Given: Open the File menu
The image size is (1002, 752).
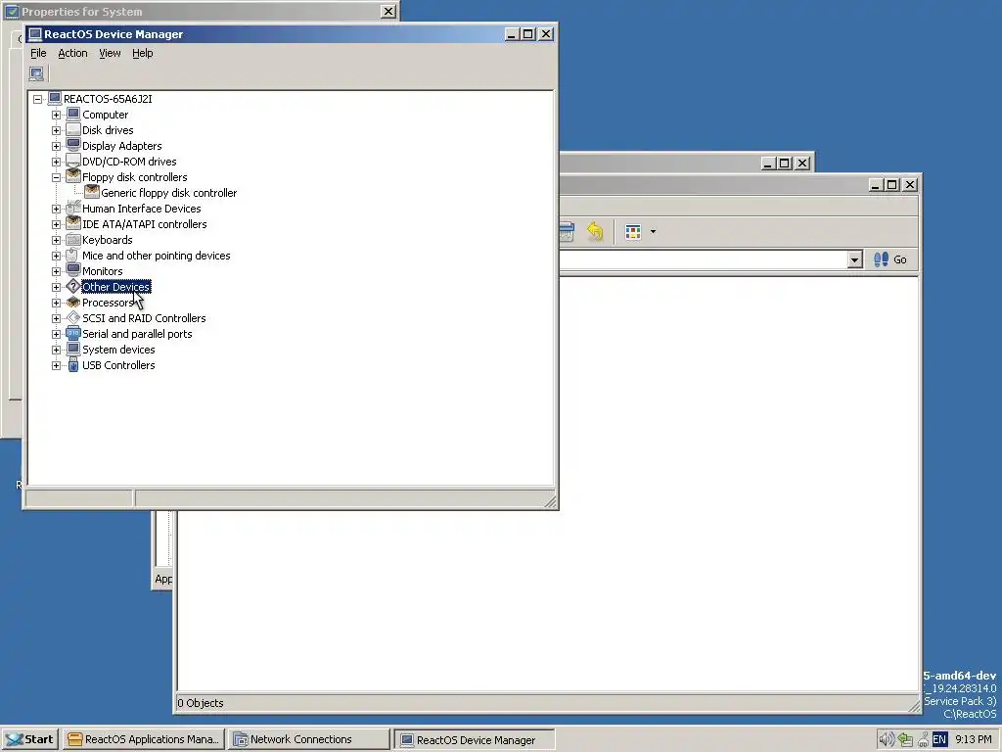Looking at the screenshot, I should coord(38,53).
